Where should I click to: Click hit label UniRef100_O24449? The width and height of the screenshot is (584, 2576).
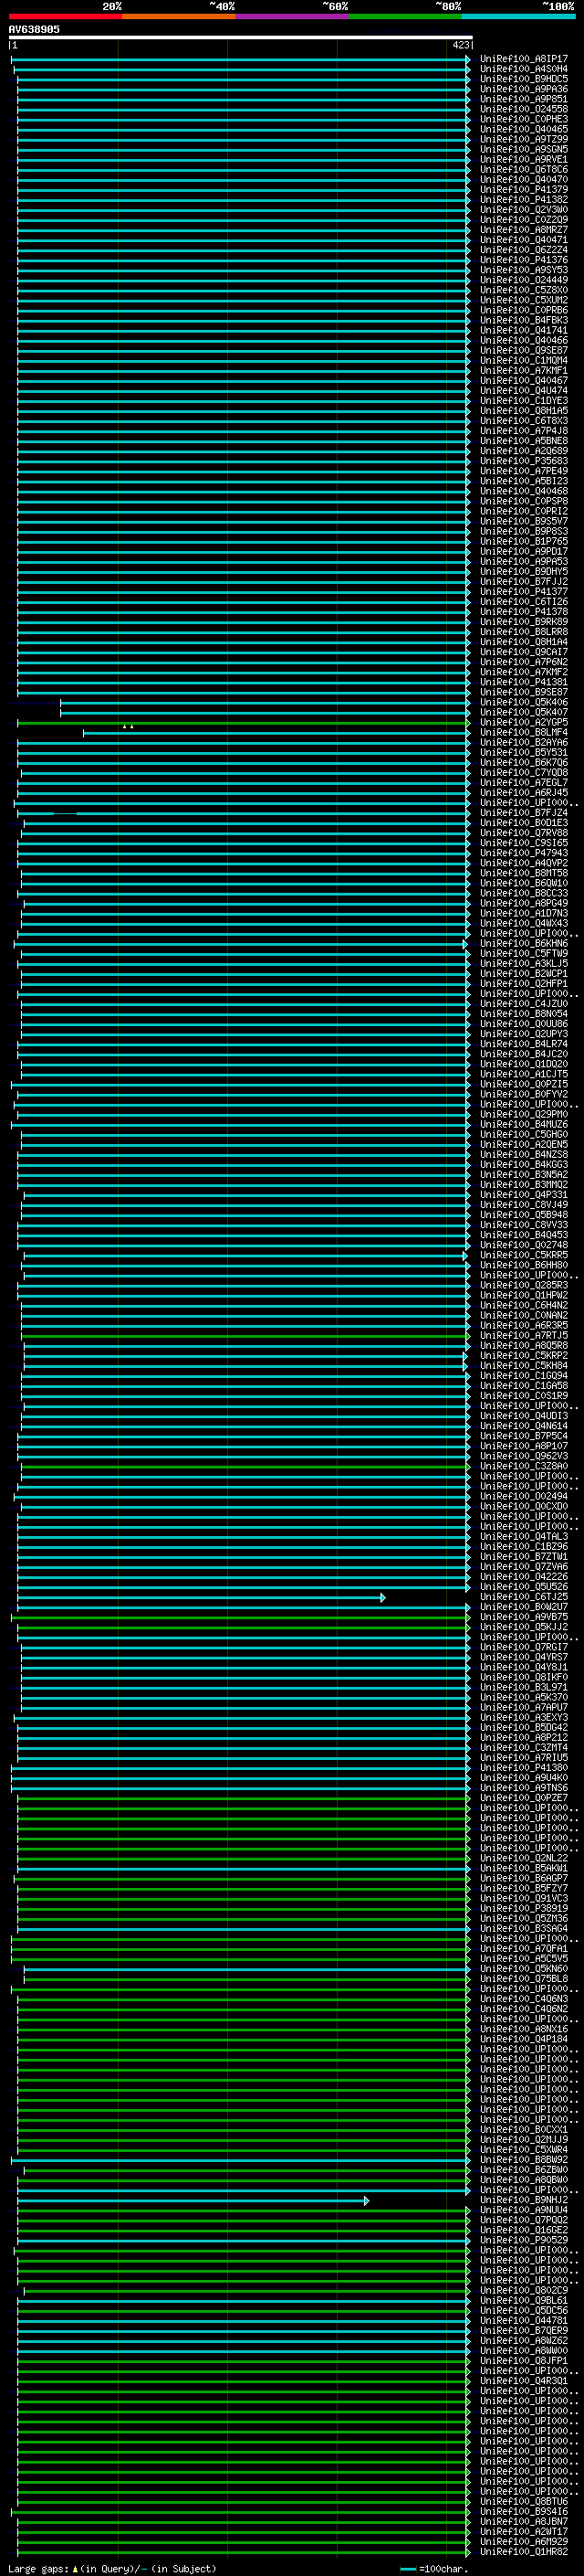tap(523, 280)
